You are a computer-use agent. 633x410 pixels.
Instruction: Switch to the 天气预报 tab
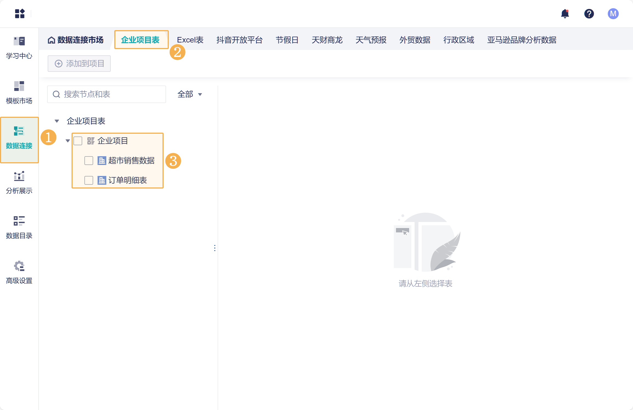pos(371,40)
